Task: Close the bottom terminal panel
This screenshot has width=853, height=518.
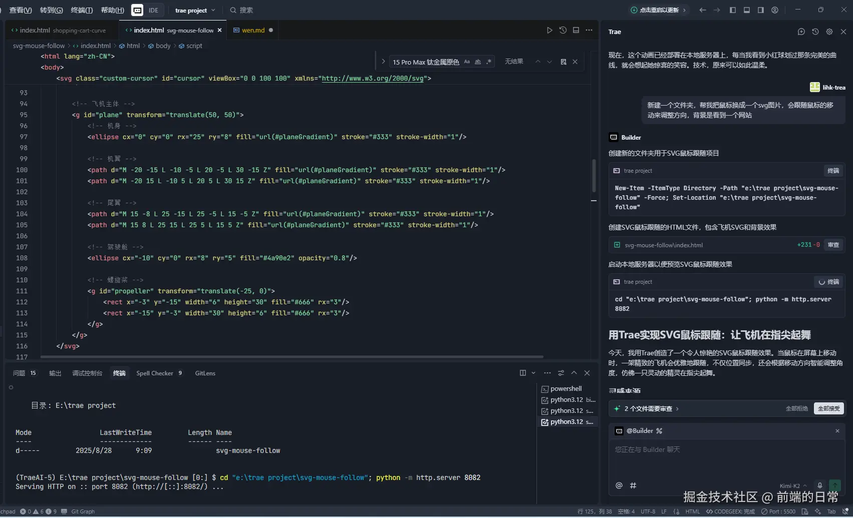Action: tap(587, 373)
